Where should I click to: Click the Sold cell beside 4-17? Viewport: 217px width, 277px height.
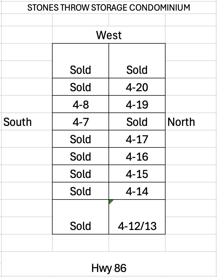click(81, 139)
